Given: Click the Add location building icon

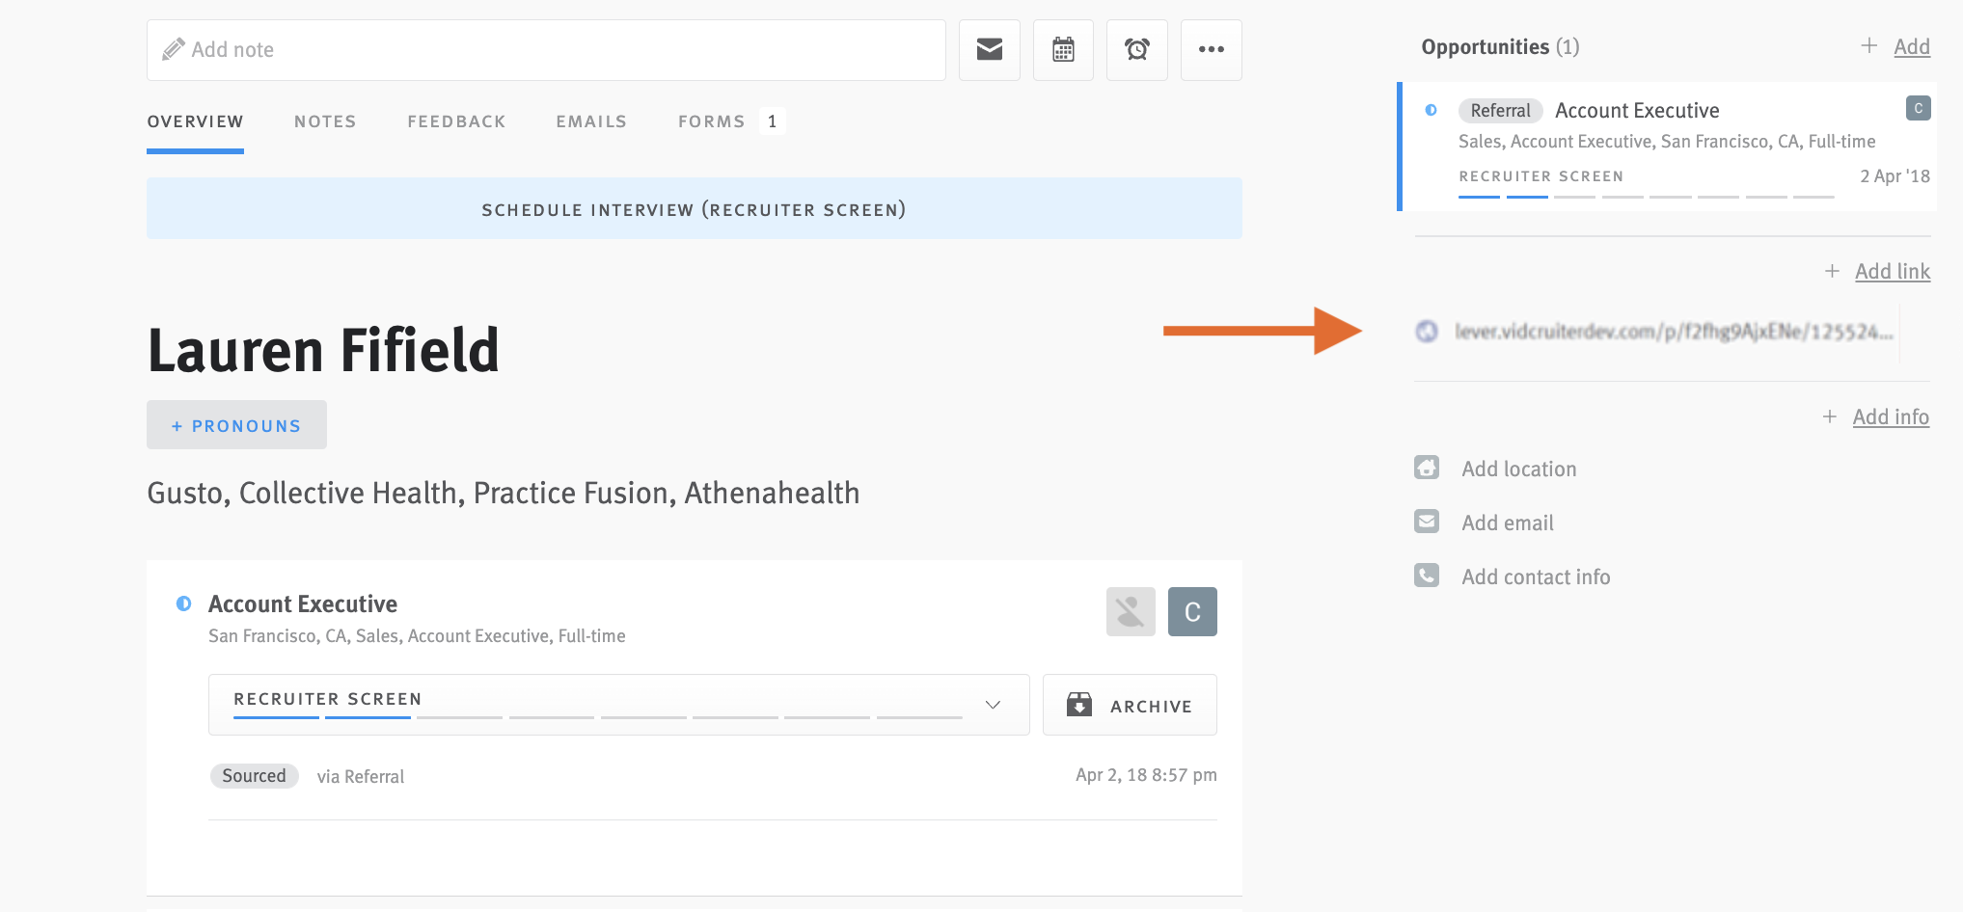Looking at the screenshot, I should [x=1428, y=468].
